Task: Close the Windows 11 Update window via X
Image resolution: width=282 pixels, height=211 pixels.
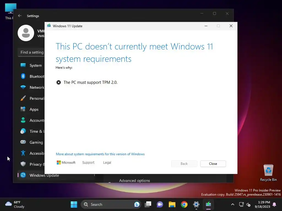Action: pos(231,26)
